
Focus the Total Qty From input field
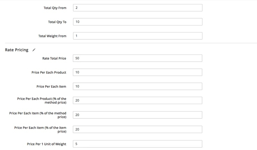click(138, 8)
